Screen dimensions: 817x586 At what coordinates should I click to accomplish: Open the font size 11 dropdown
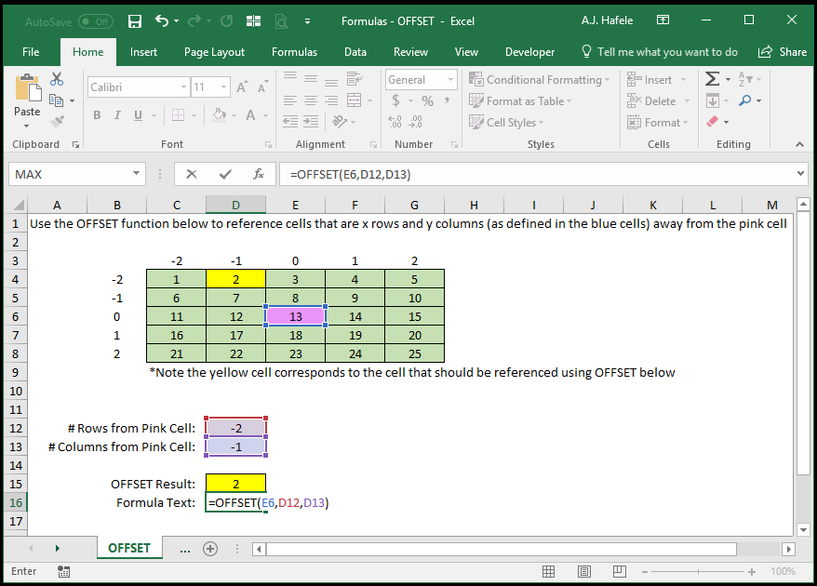[x=223, y=87]
